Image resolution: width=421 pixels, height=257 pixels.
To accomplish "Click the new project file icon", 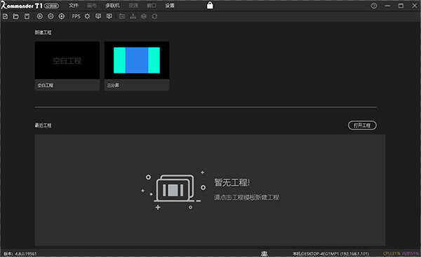I will click(x=5, y=16).
